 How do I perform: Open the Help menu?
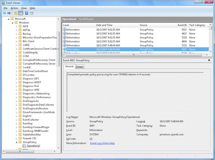point(32,8)
